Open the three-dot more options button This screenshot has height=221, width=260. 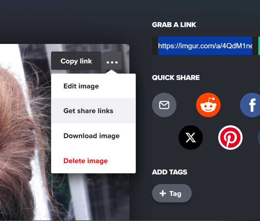[x=112, y=61]
